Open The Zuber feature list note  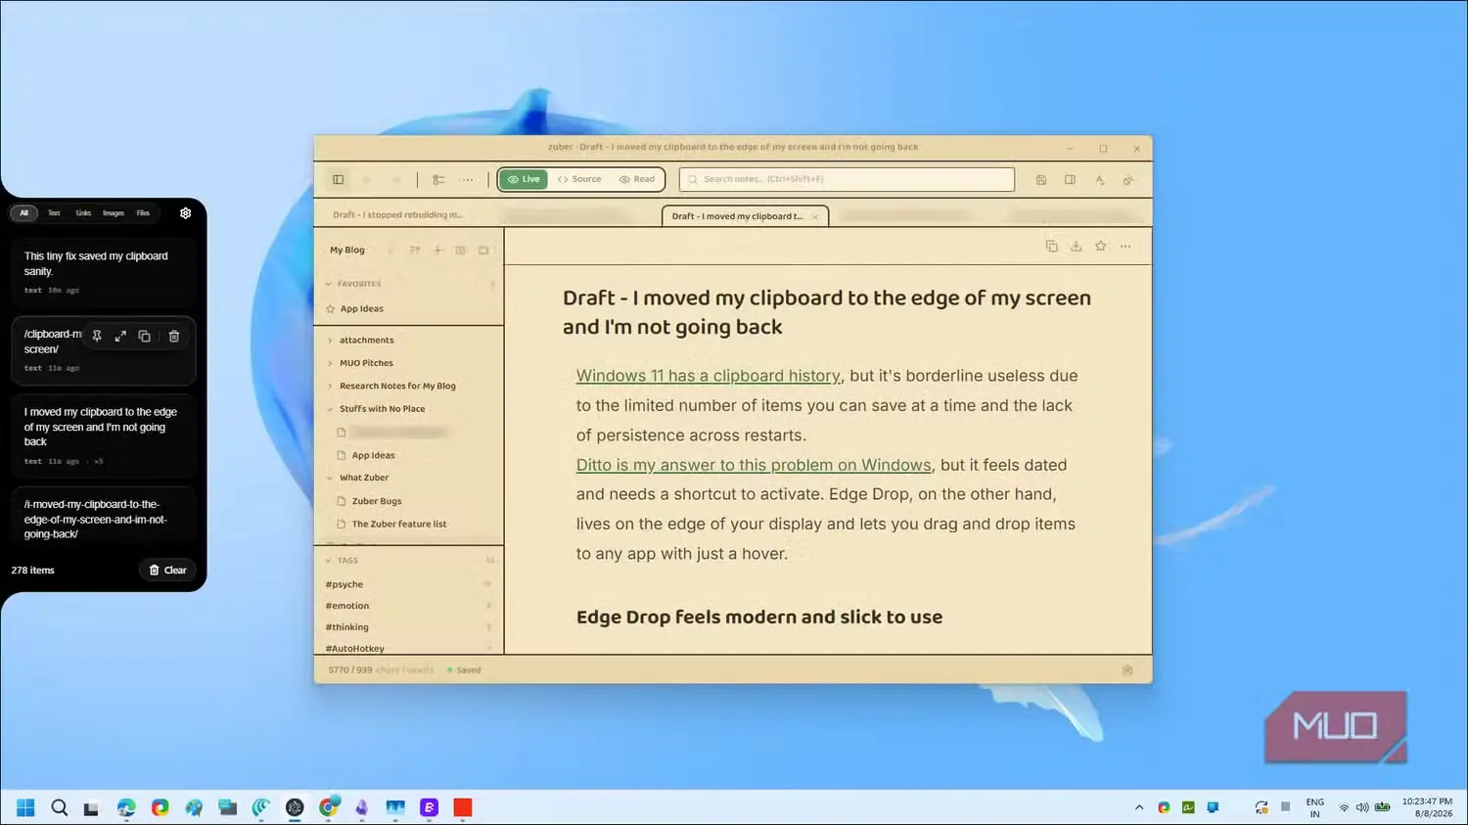[x=398, y=524]
